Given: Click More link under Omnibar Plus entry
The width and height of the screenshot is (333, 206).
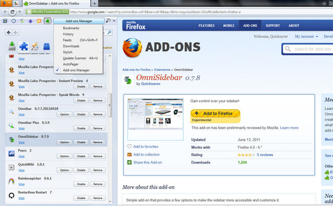Looking at the screenshot, I should (22, 128).
